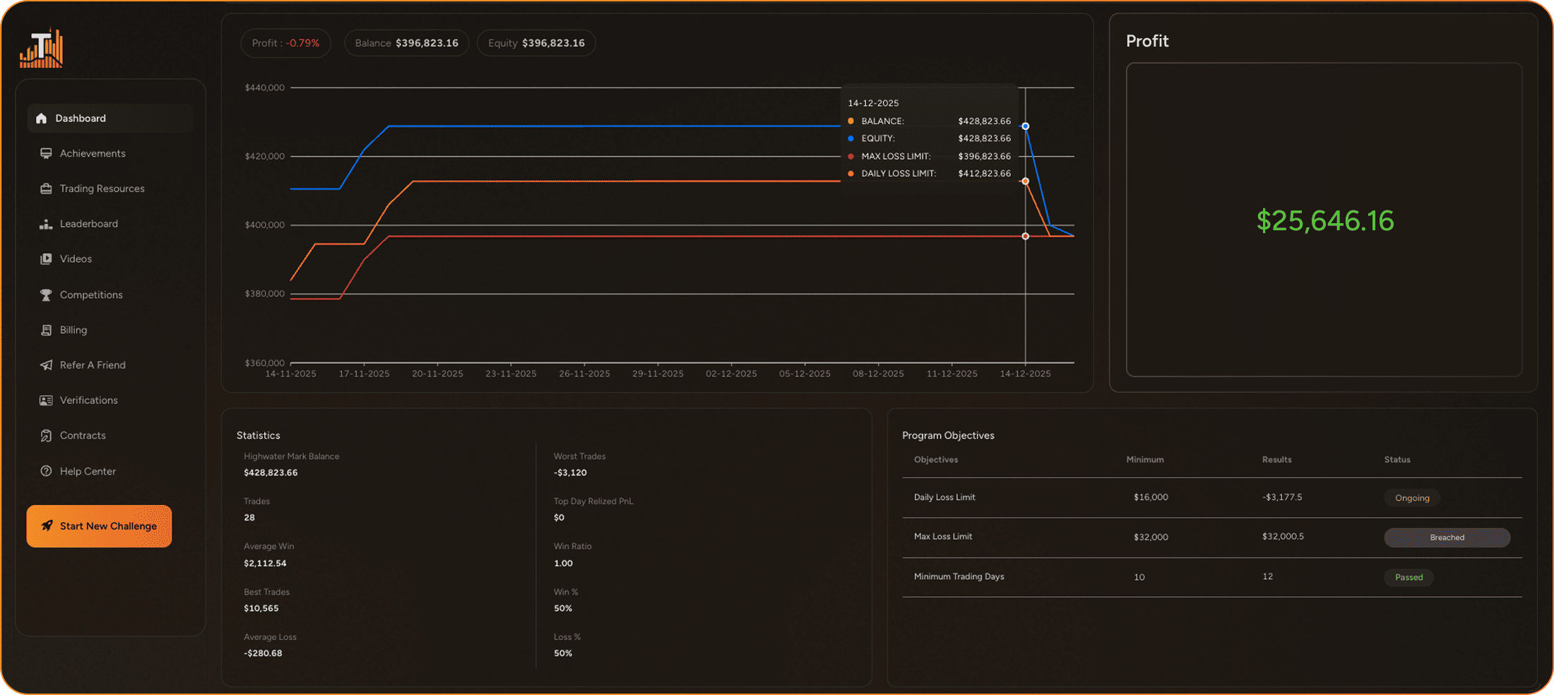
Task: Click the orange BALANCE legend dot in tooltip
Action: click(851, 121)
